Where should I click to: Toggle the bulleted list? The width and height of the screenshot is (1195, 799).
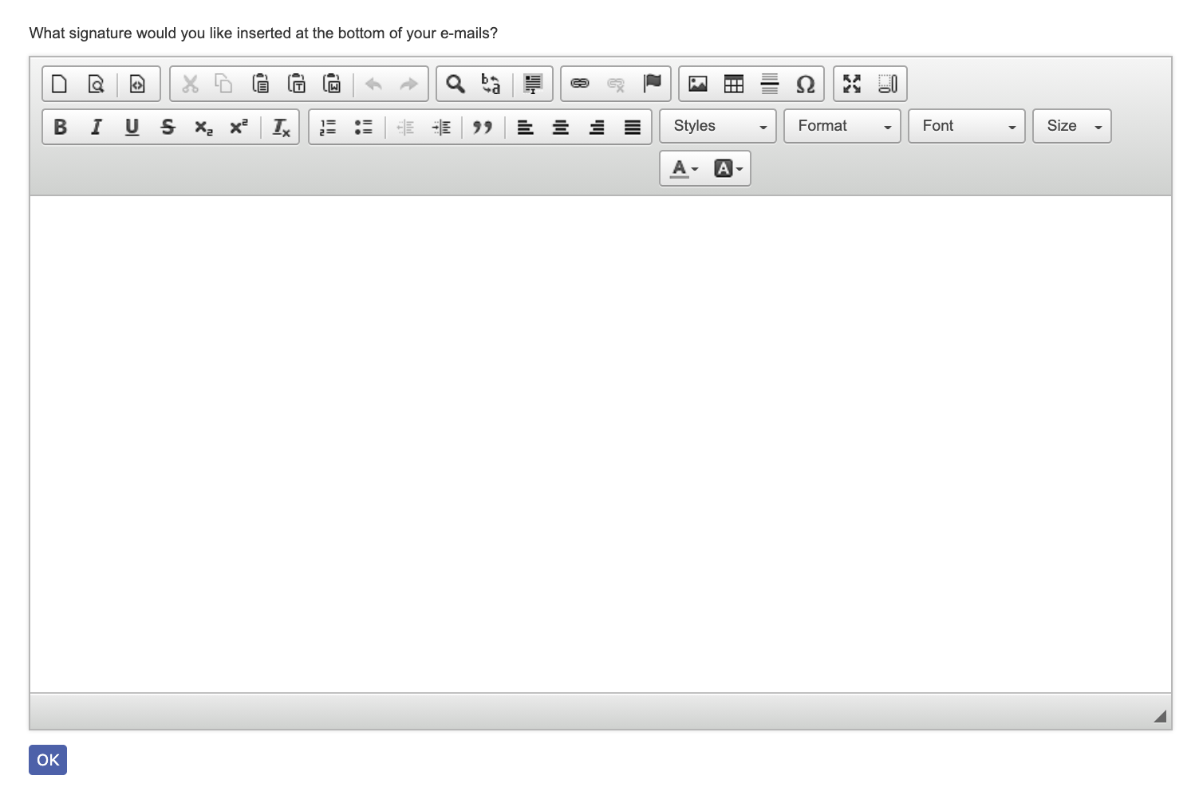click(x=363, y=127)
